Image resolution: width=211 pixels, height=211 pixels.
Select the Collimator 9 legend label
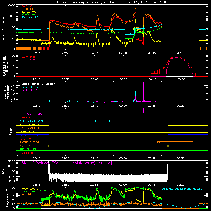[30, 90]
